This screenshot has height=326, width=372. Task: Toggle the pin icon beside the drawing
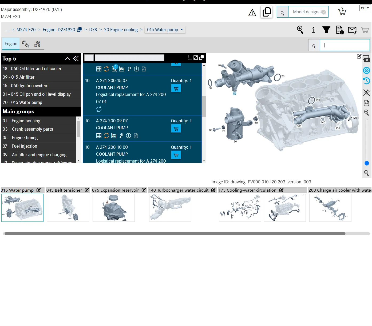point(366,92)
